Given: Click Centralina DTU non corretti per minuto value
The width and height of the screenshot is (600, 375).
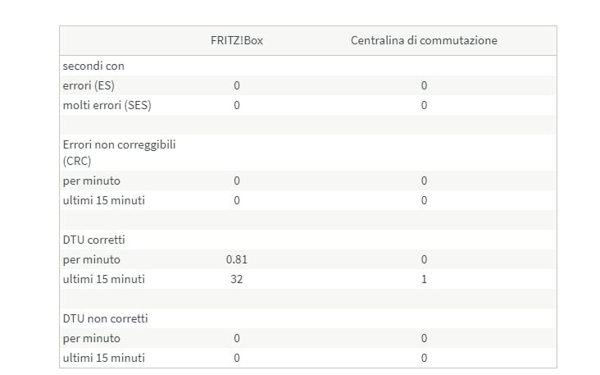Looking at the screenshot, I should click(x=424, y=338).
